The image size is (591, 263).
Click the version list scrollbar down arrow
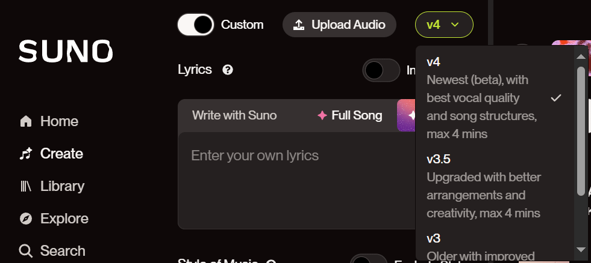(x=581, y=249)
